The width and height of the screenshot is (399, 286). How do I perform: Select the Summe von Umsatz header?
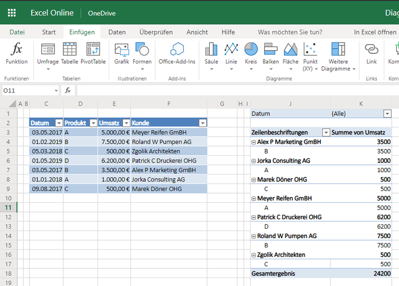361,133
